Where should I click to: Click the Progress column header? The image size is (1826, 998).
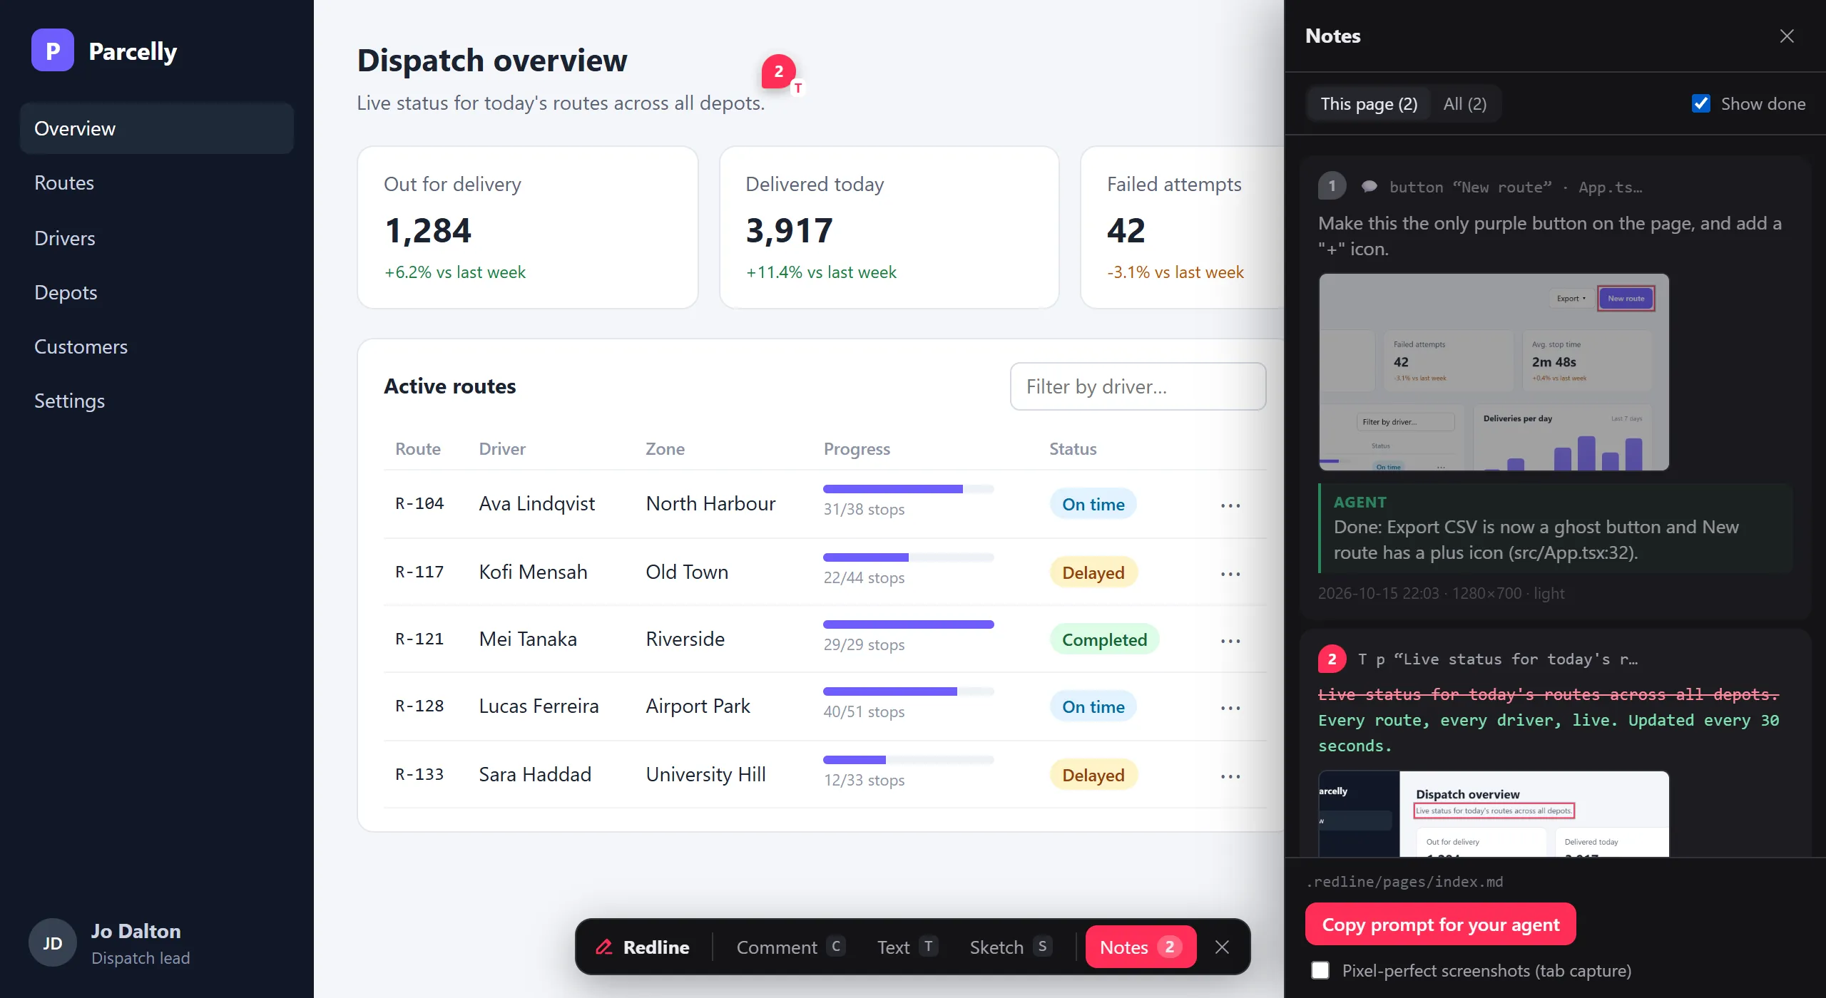pyautogui.click(x=857, y=449)
